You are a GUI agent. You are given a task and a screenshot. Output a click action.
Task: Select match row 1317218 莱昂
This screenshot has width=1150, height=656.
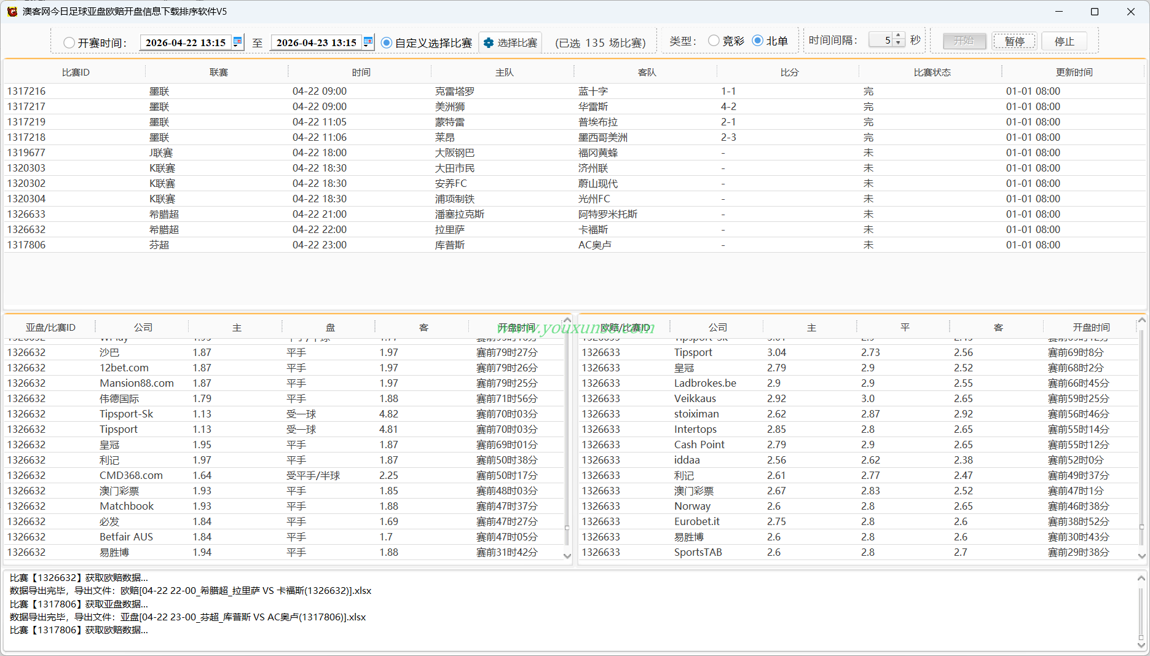click(x=575, y=137)
